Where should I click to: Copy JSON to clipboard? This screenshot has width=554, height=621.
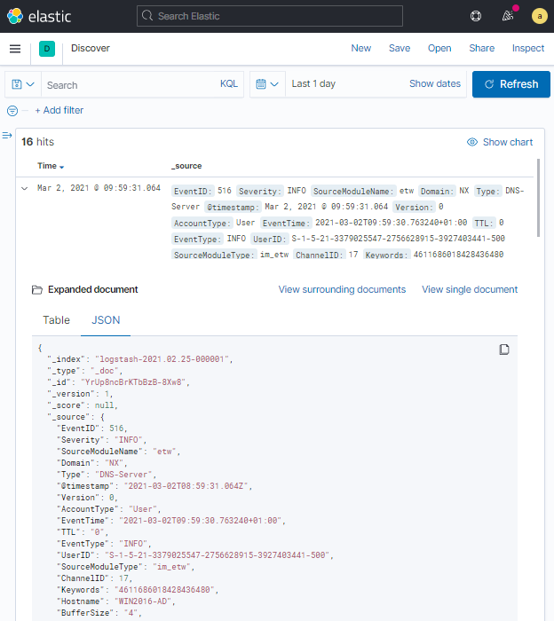click(x=504, y=350)
